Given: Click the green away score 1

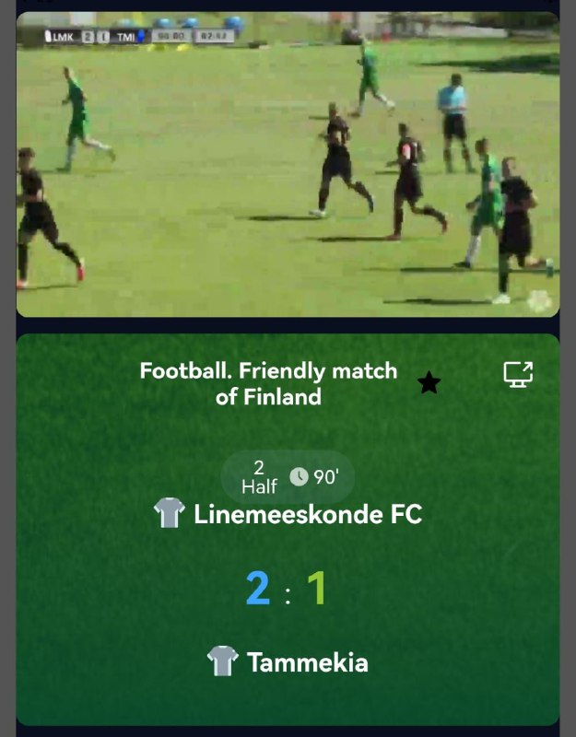Looking at the screenshot, I should (x=317, y=588).
